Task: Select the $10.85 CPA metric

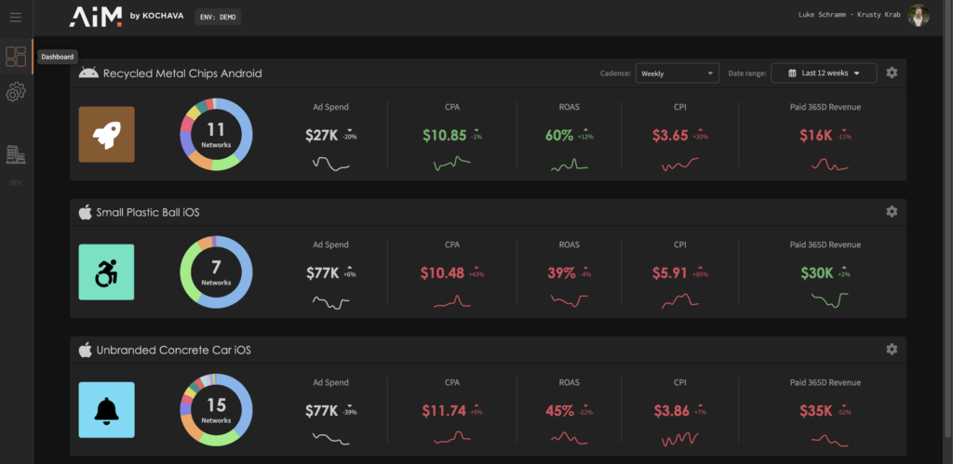Action: tap(444, 136)
